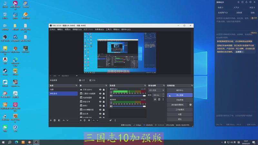Move the scene down with arrow icon
The width and height of the screenshot is (258, 145).
coord(67,120)
